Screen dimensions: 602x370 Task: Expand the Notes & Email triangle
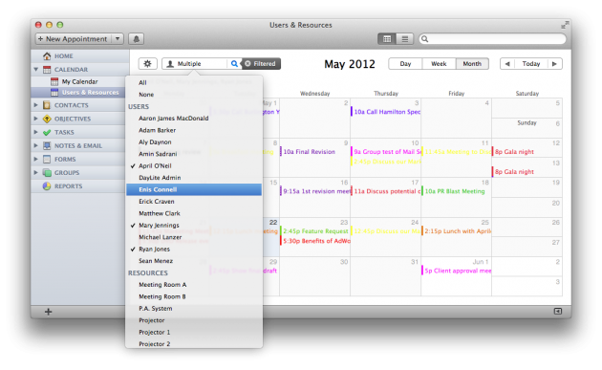(x=36, y=145)
